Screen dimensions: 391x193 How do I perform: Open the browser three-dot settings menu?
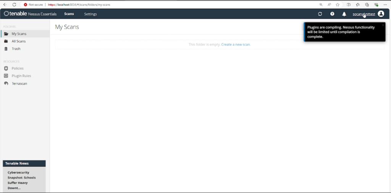coord(386,5)
